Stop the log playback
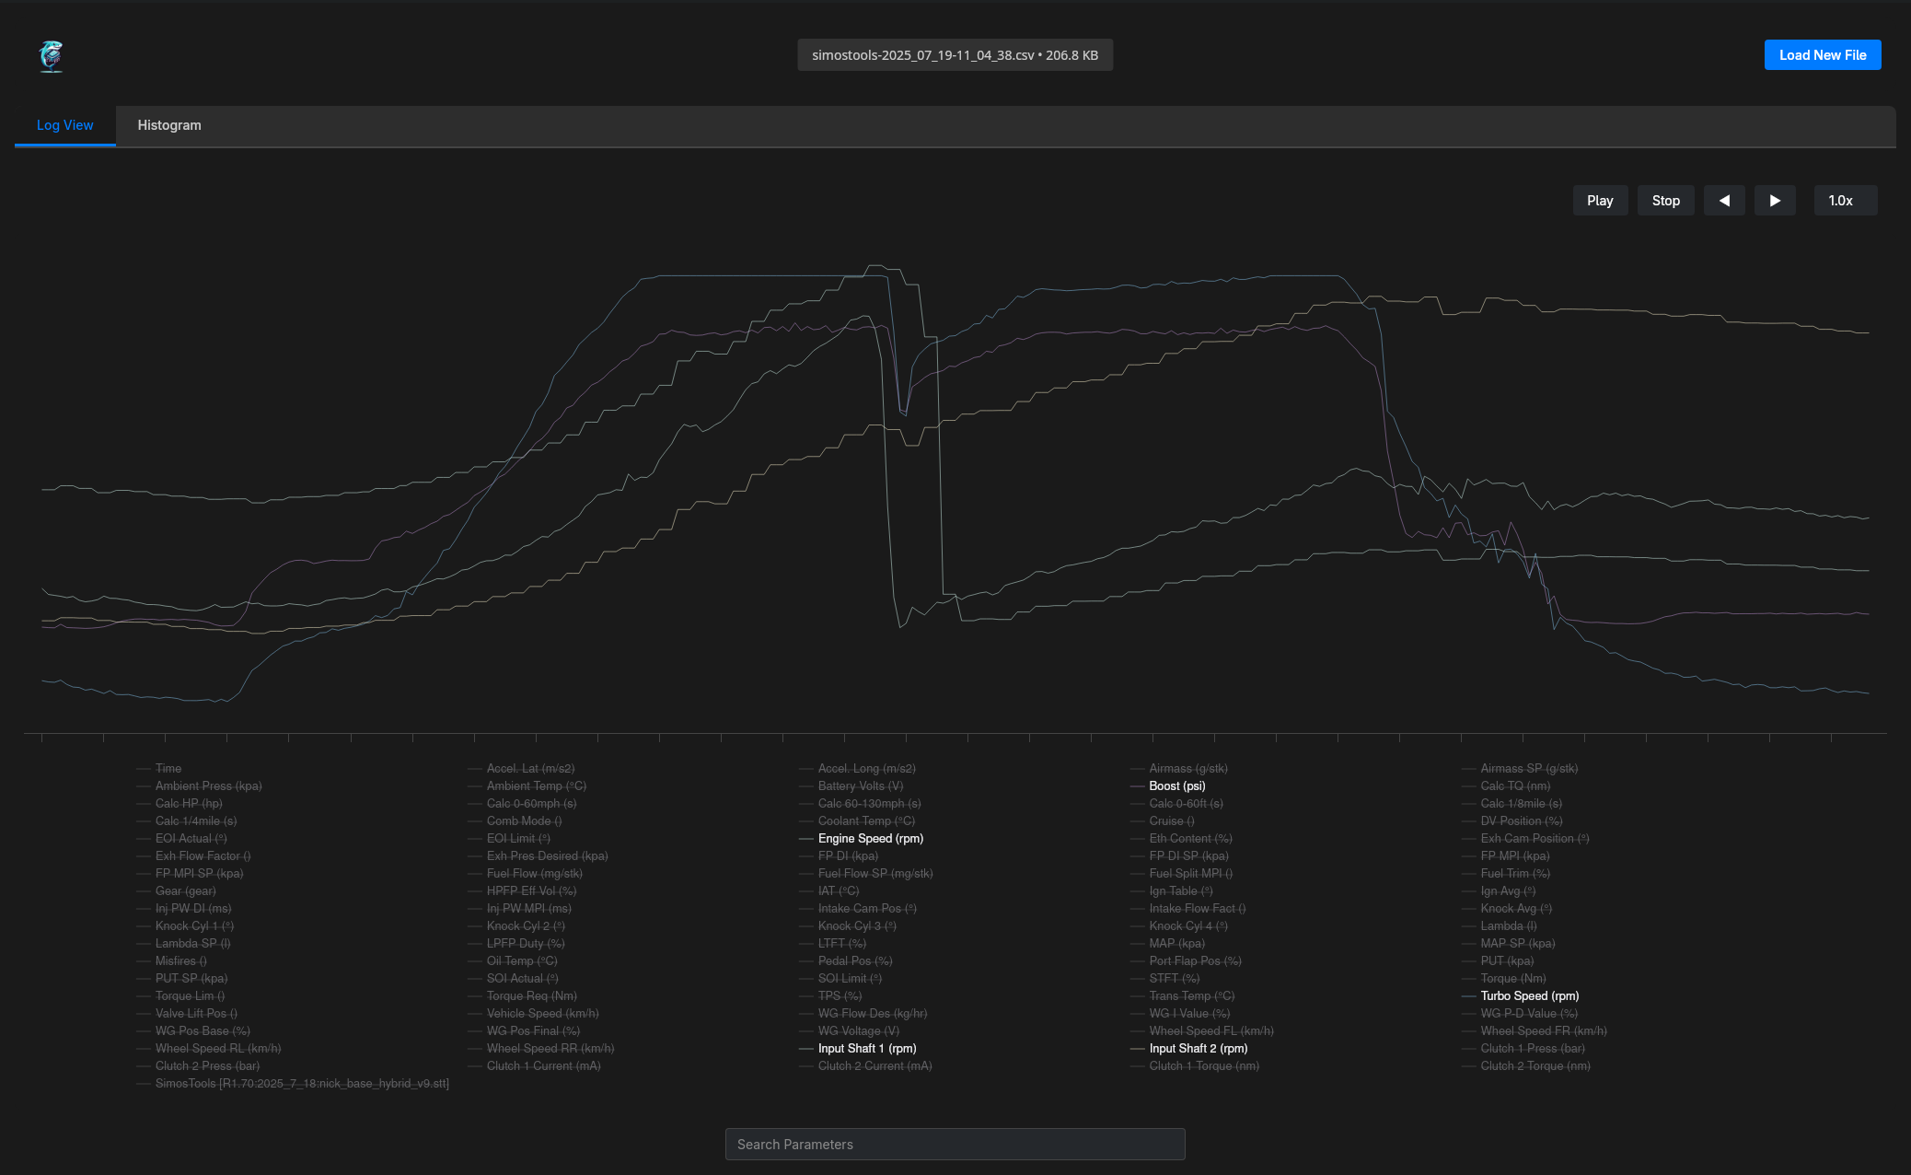This screenshot has width=1911, height=1175. 1665,201
